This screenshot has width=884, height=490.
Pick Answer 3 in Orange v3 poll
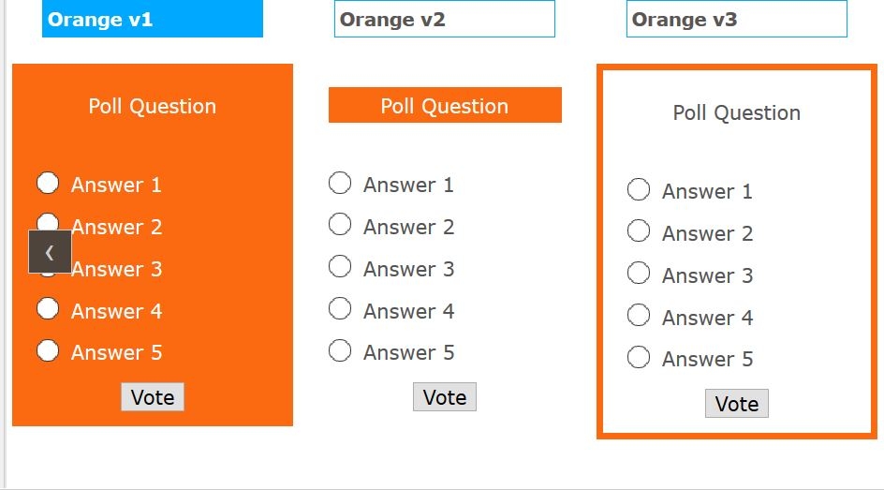tap(639, 273)
